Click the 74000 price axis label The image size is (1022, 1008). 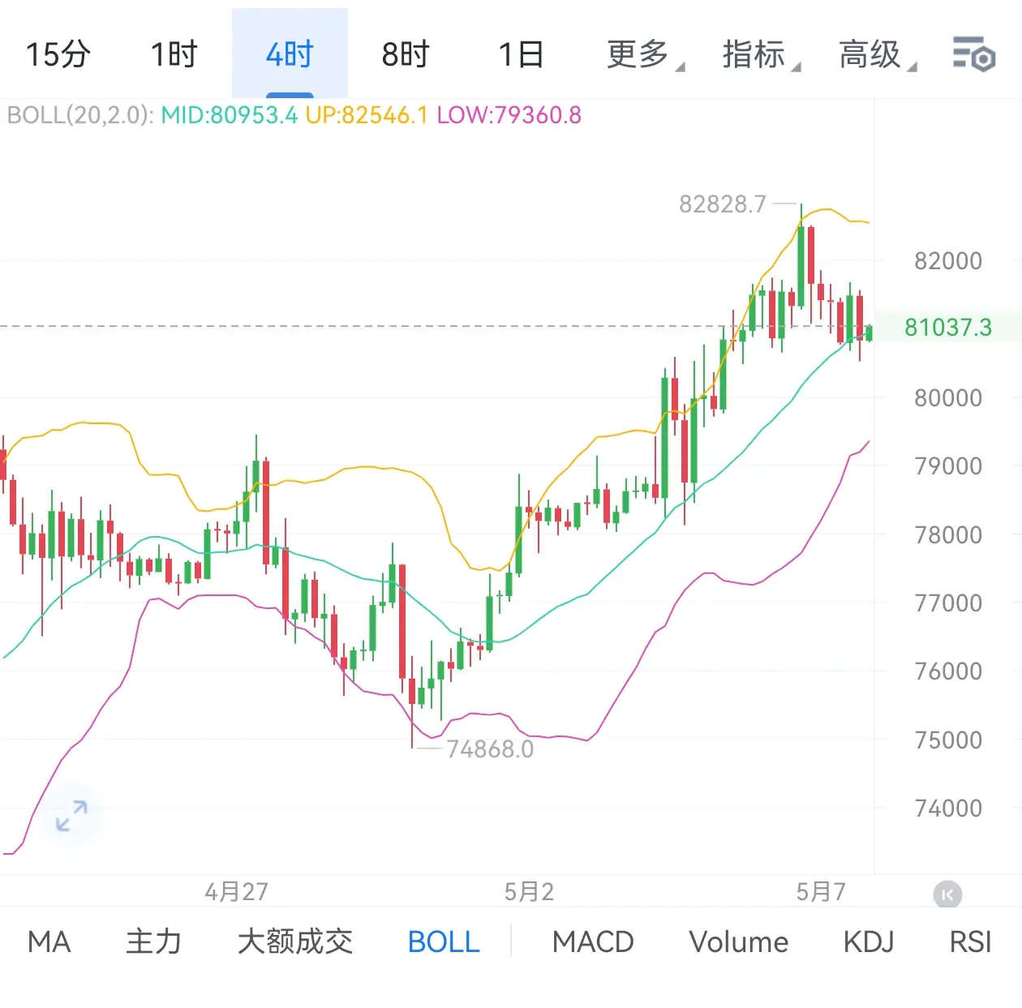click(948, 808)
